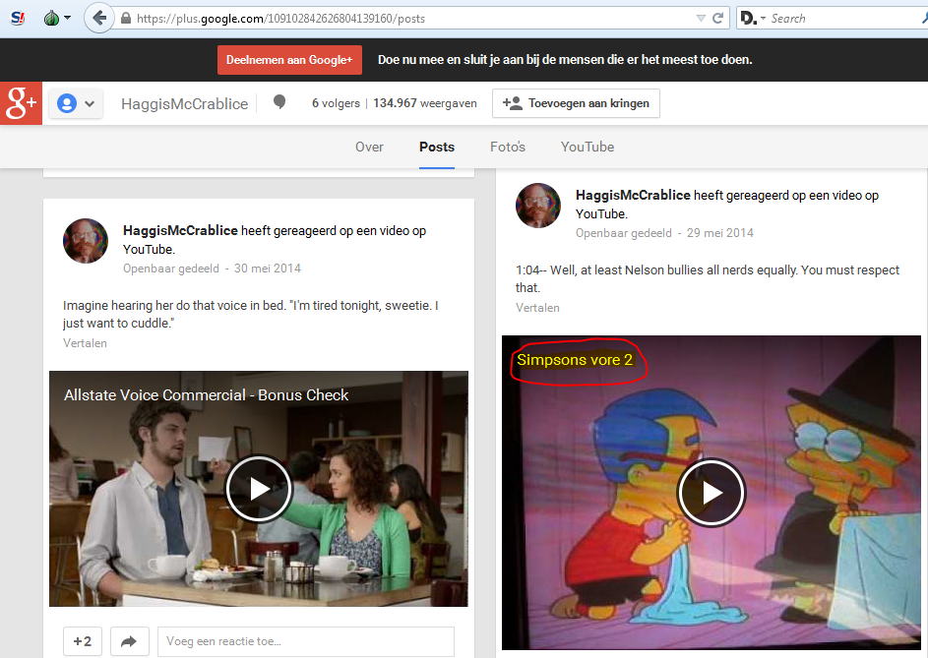The height and width of the screenshot is (658, 928).
Task: Play the Allstate Voice Commercial video
Action: click(x=259, y=489)
